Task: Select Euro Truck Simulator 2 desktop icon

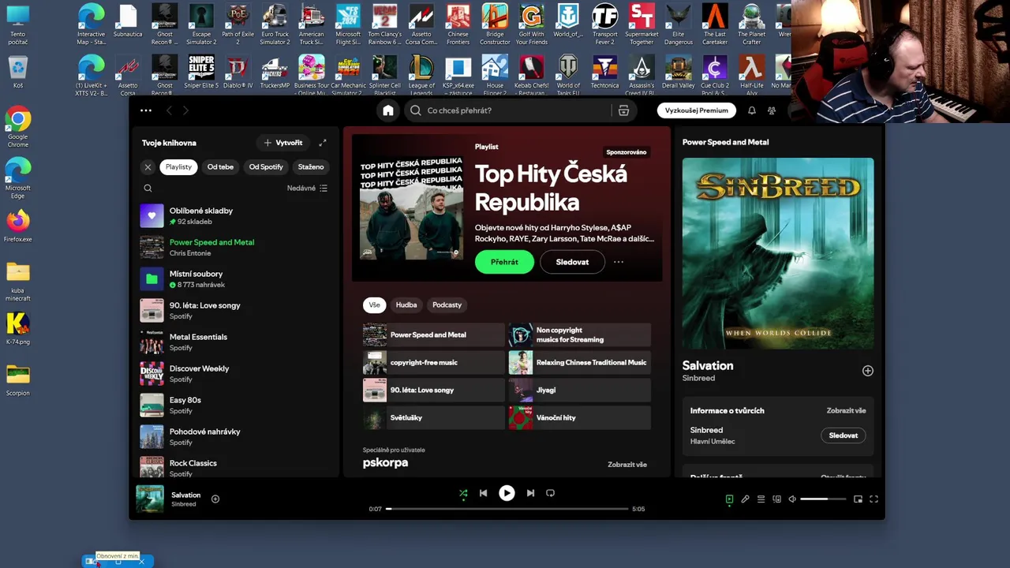Action: click(275, 25)
